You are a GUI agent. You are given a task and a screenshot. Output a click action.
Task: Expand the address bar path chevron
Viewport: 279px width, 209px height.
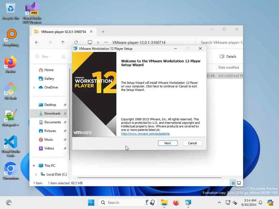[x=98, y=42]
